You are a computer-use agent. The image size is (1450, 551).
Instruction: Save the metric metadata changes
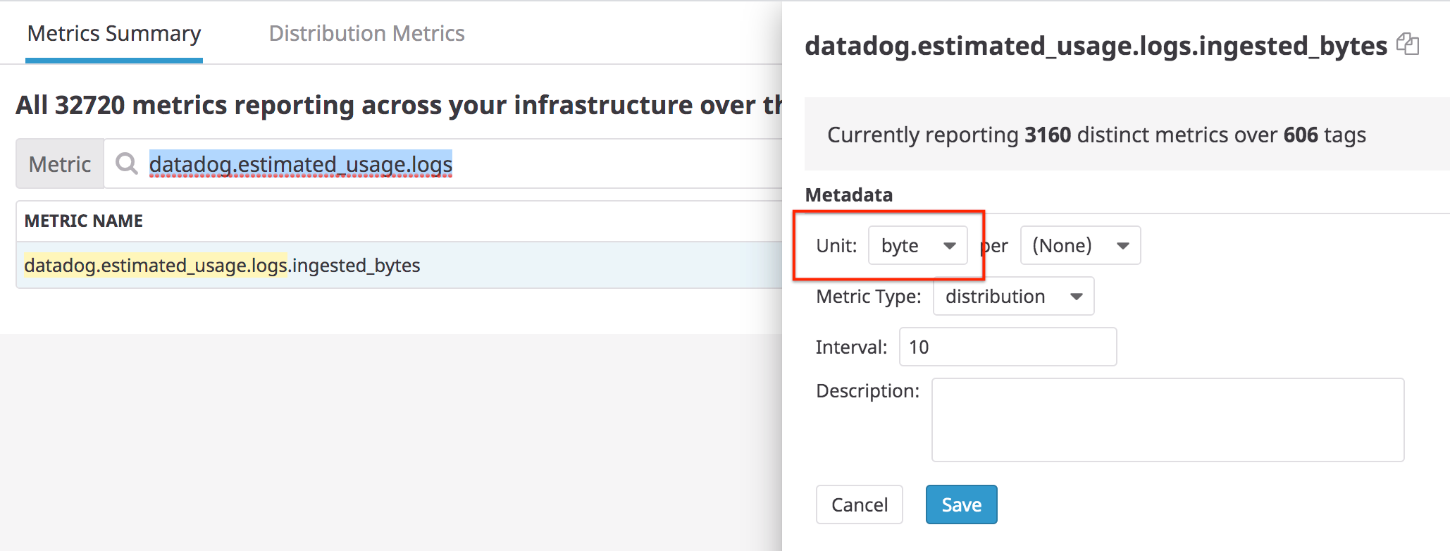961,504
